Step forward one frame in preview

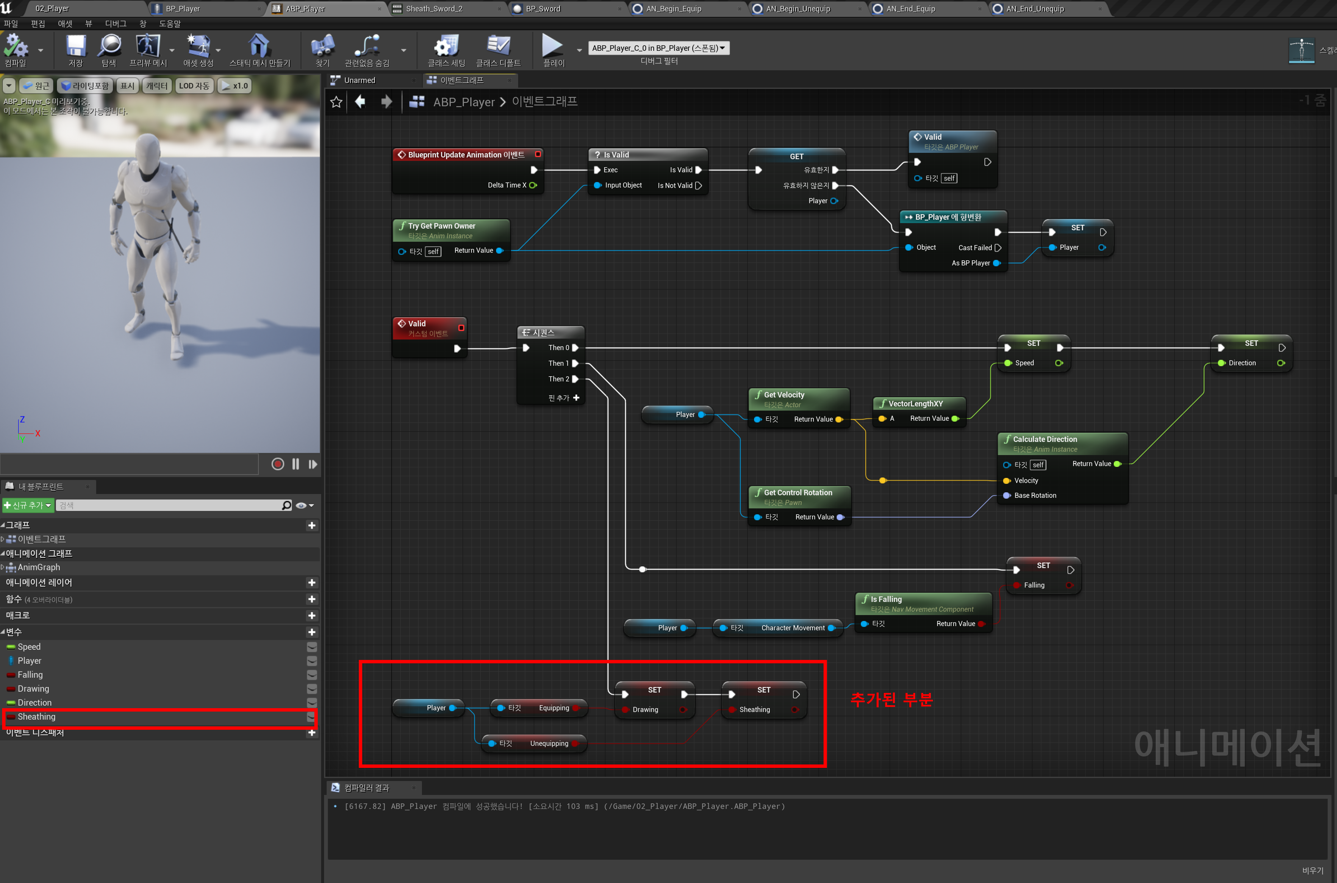tap(313, 464)
